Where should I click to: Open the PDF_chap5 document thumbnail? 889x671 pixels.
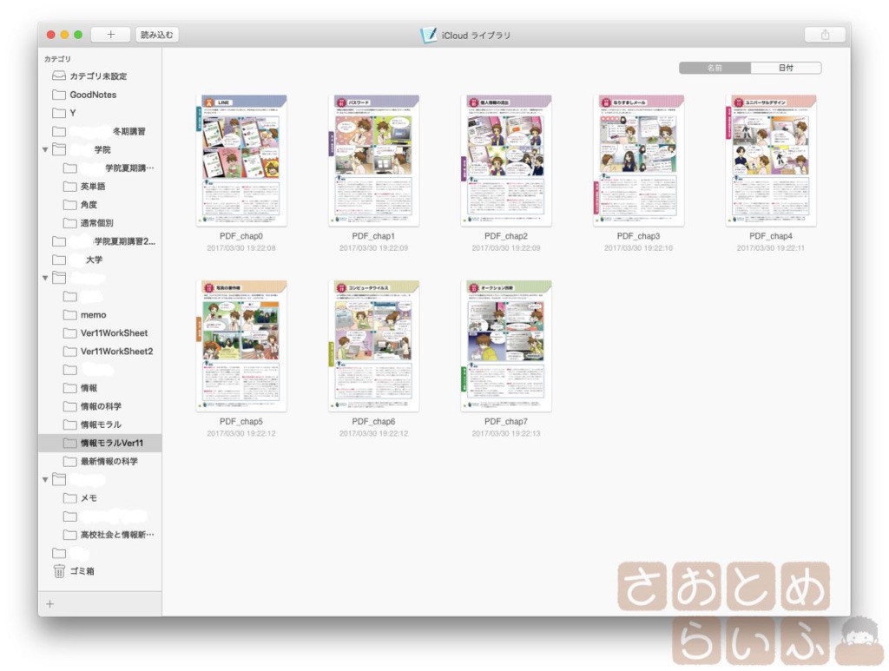point(241,346)
